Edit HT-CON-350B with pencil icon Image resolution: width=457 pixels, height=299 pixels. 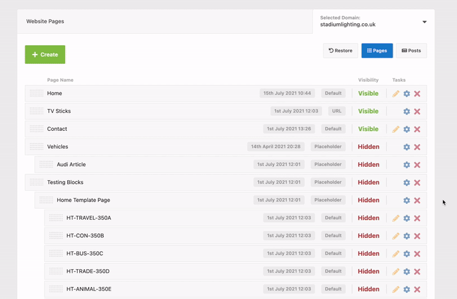pos(396,236)
